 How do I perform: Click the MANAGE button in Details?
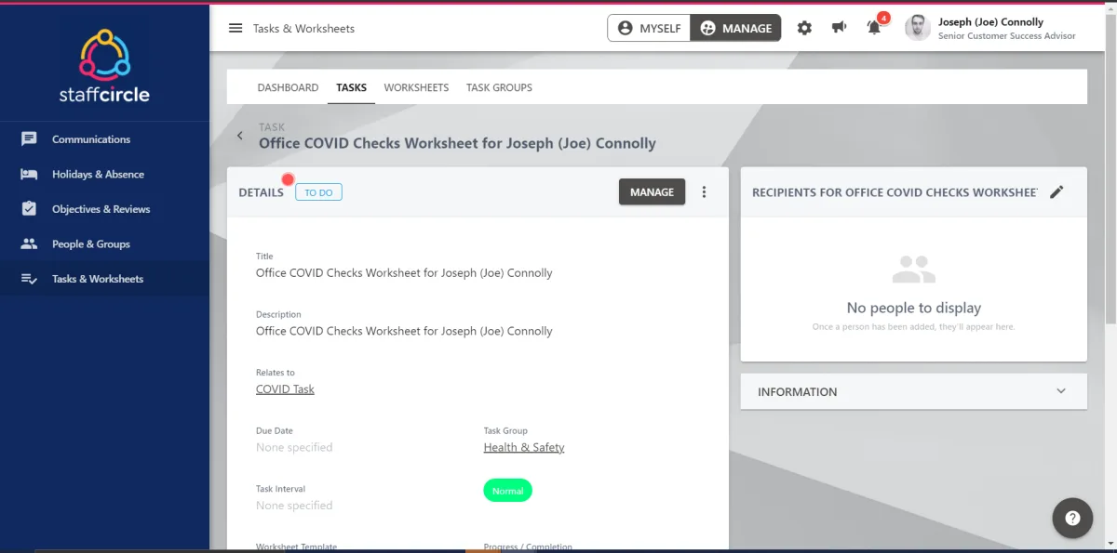[652, 192]
